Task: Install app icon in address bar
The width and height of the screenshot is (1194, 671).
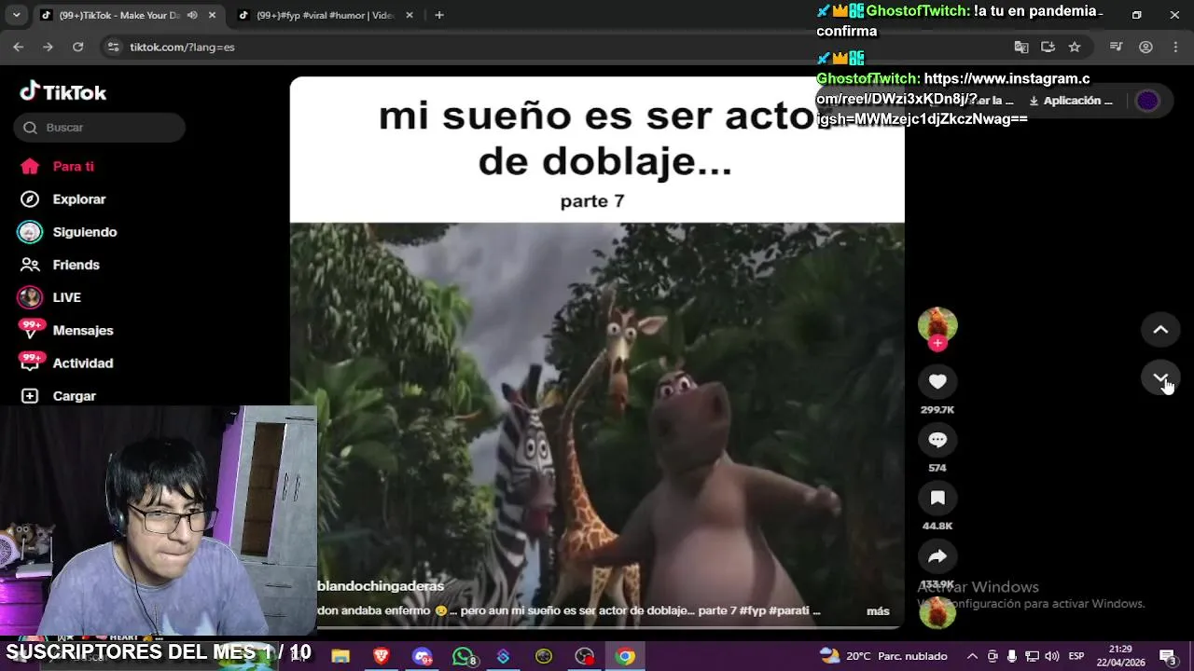Action: click(x=1048, y=47)
